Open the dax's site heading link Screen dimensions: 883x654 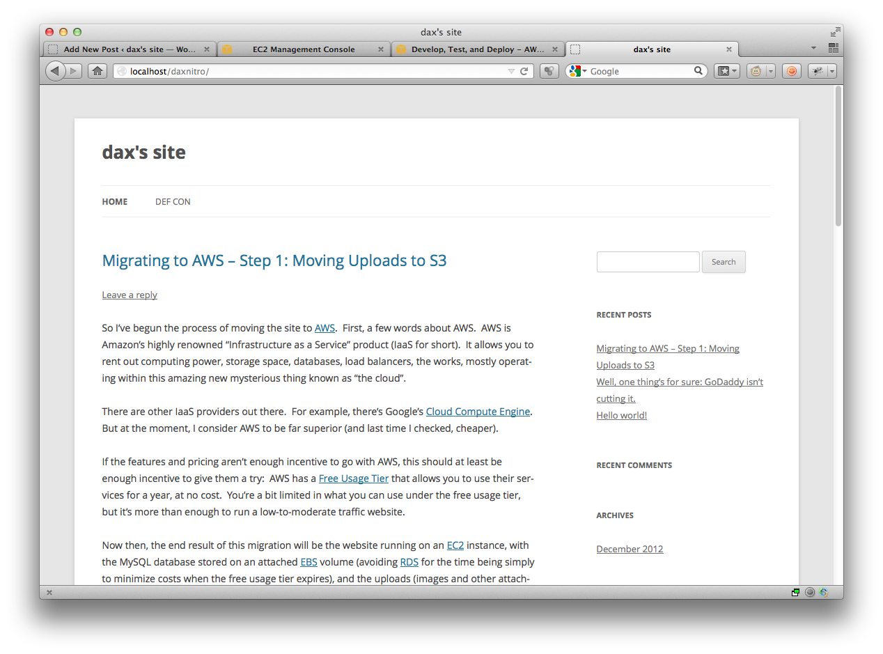(x=143, y=152)
